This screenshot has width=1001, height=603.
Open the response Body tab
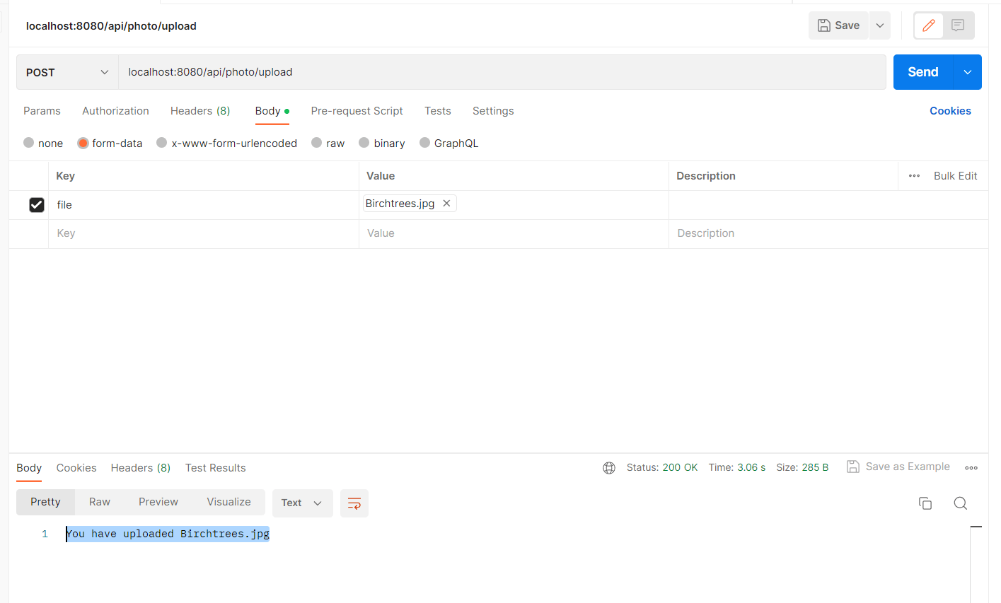click(x=29, y=468)
